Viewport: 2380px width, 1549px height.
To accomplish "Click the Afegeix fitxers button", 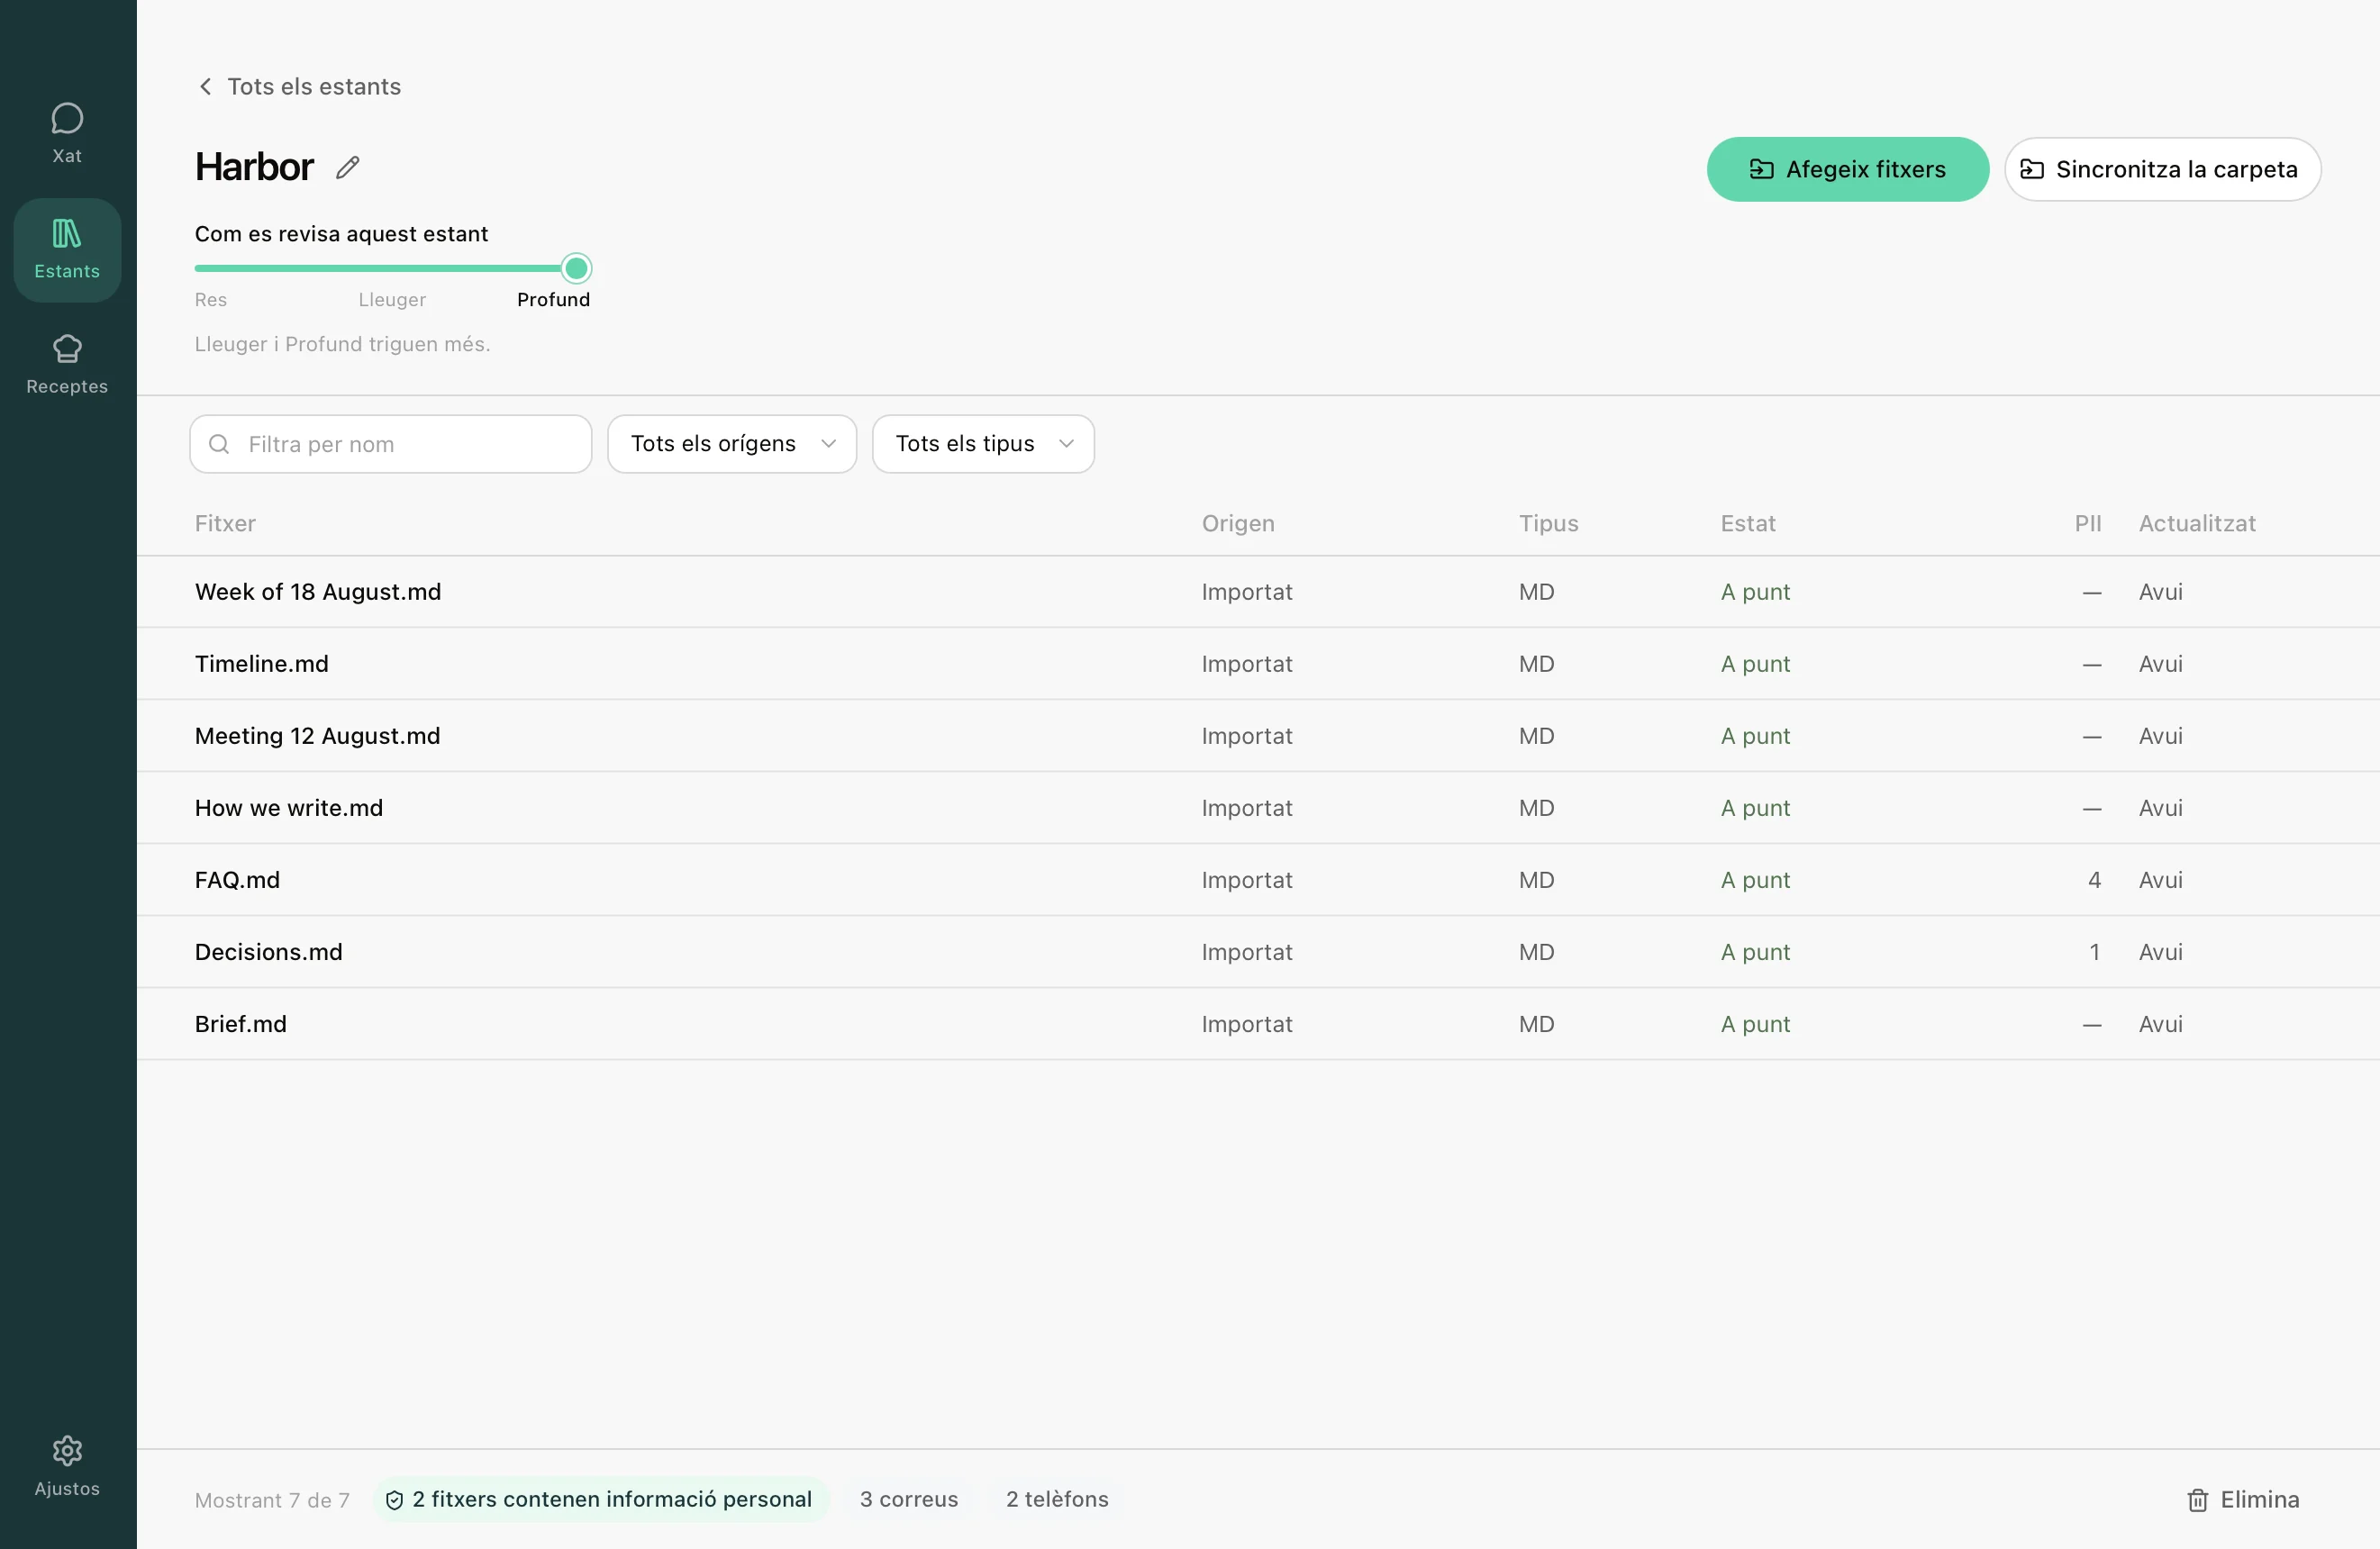I will coord(1847,169).
